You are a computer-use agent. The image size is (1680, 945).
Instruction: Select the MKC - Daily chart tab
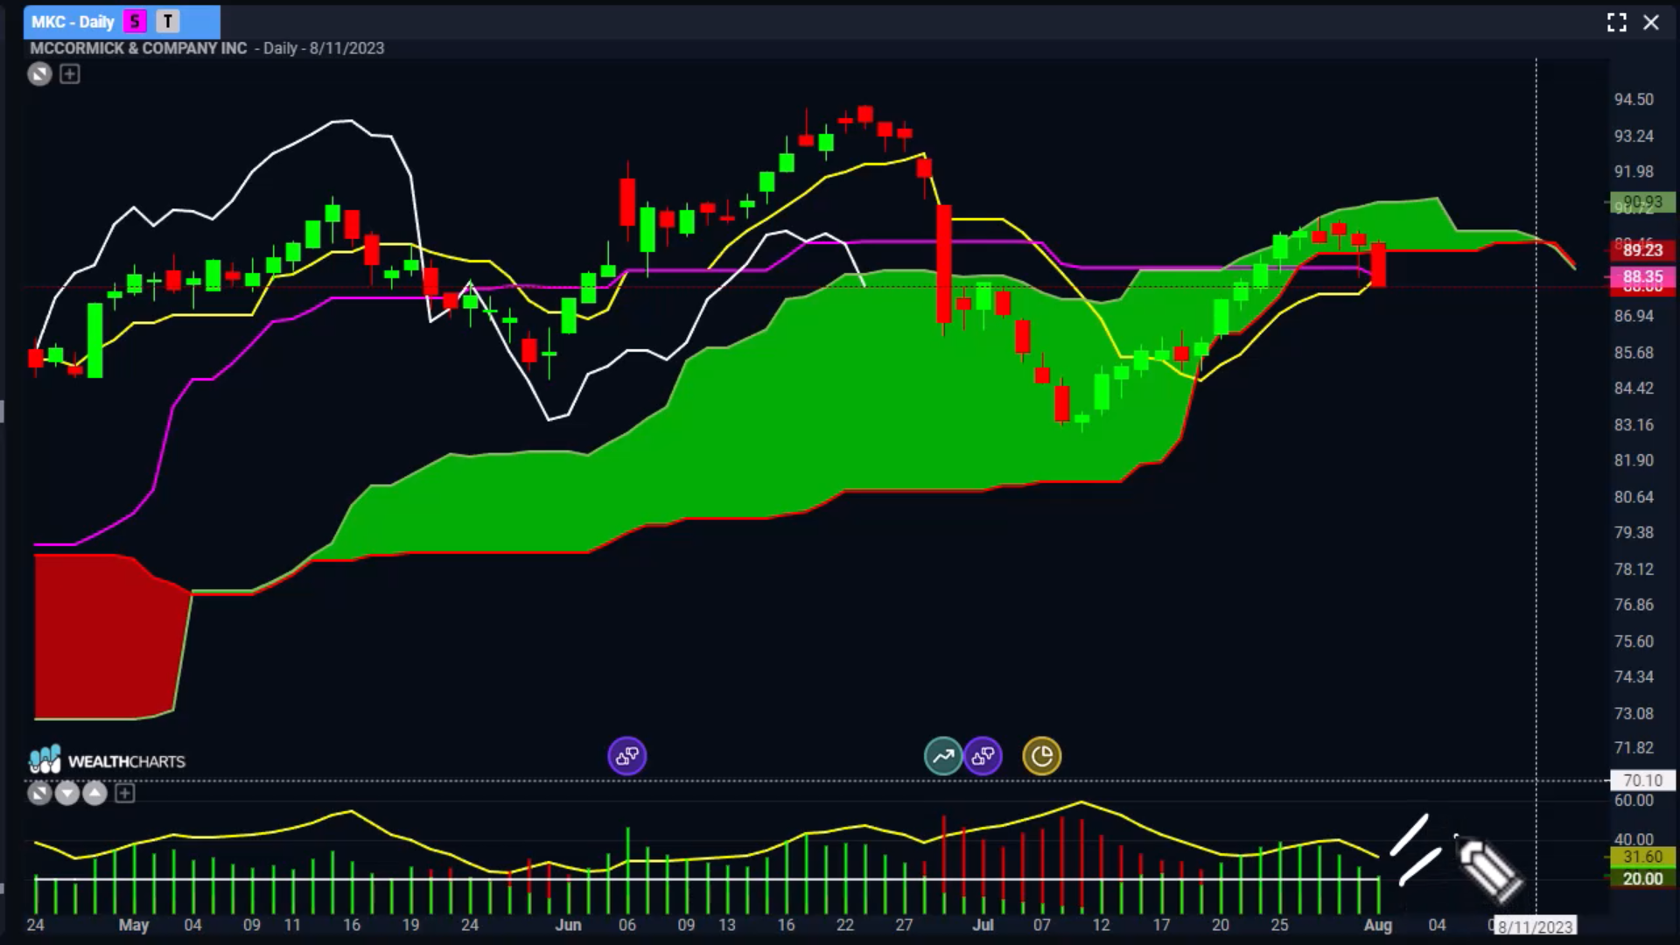pos(122,22)
